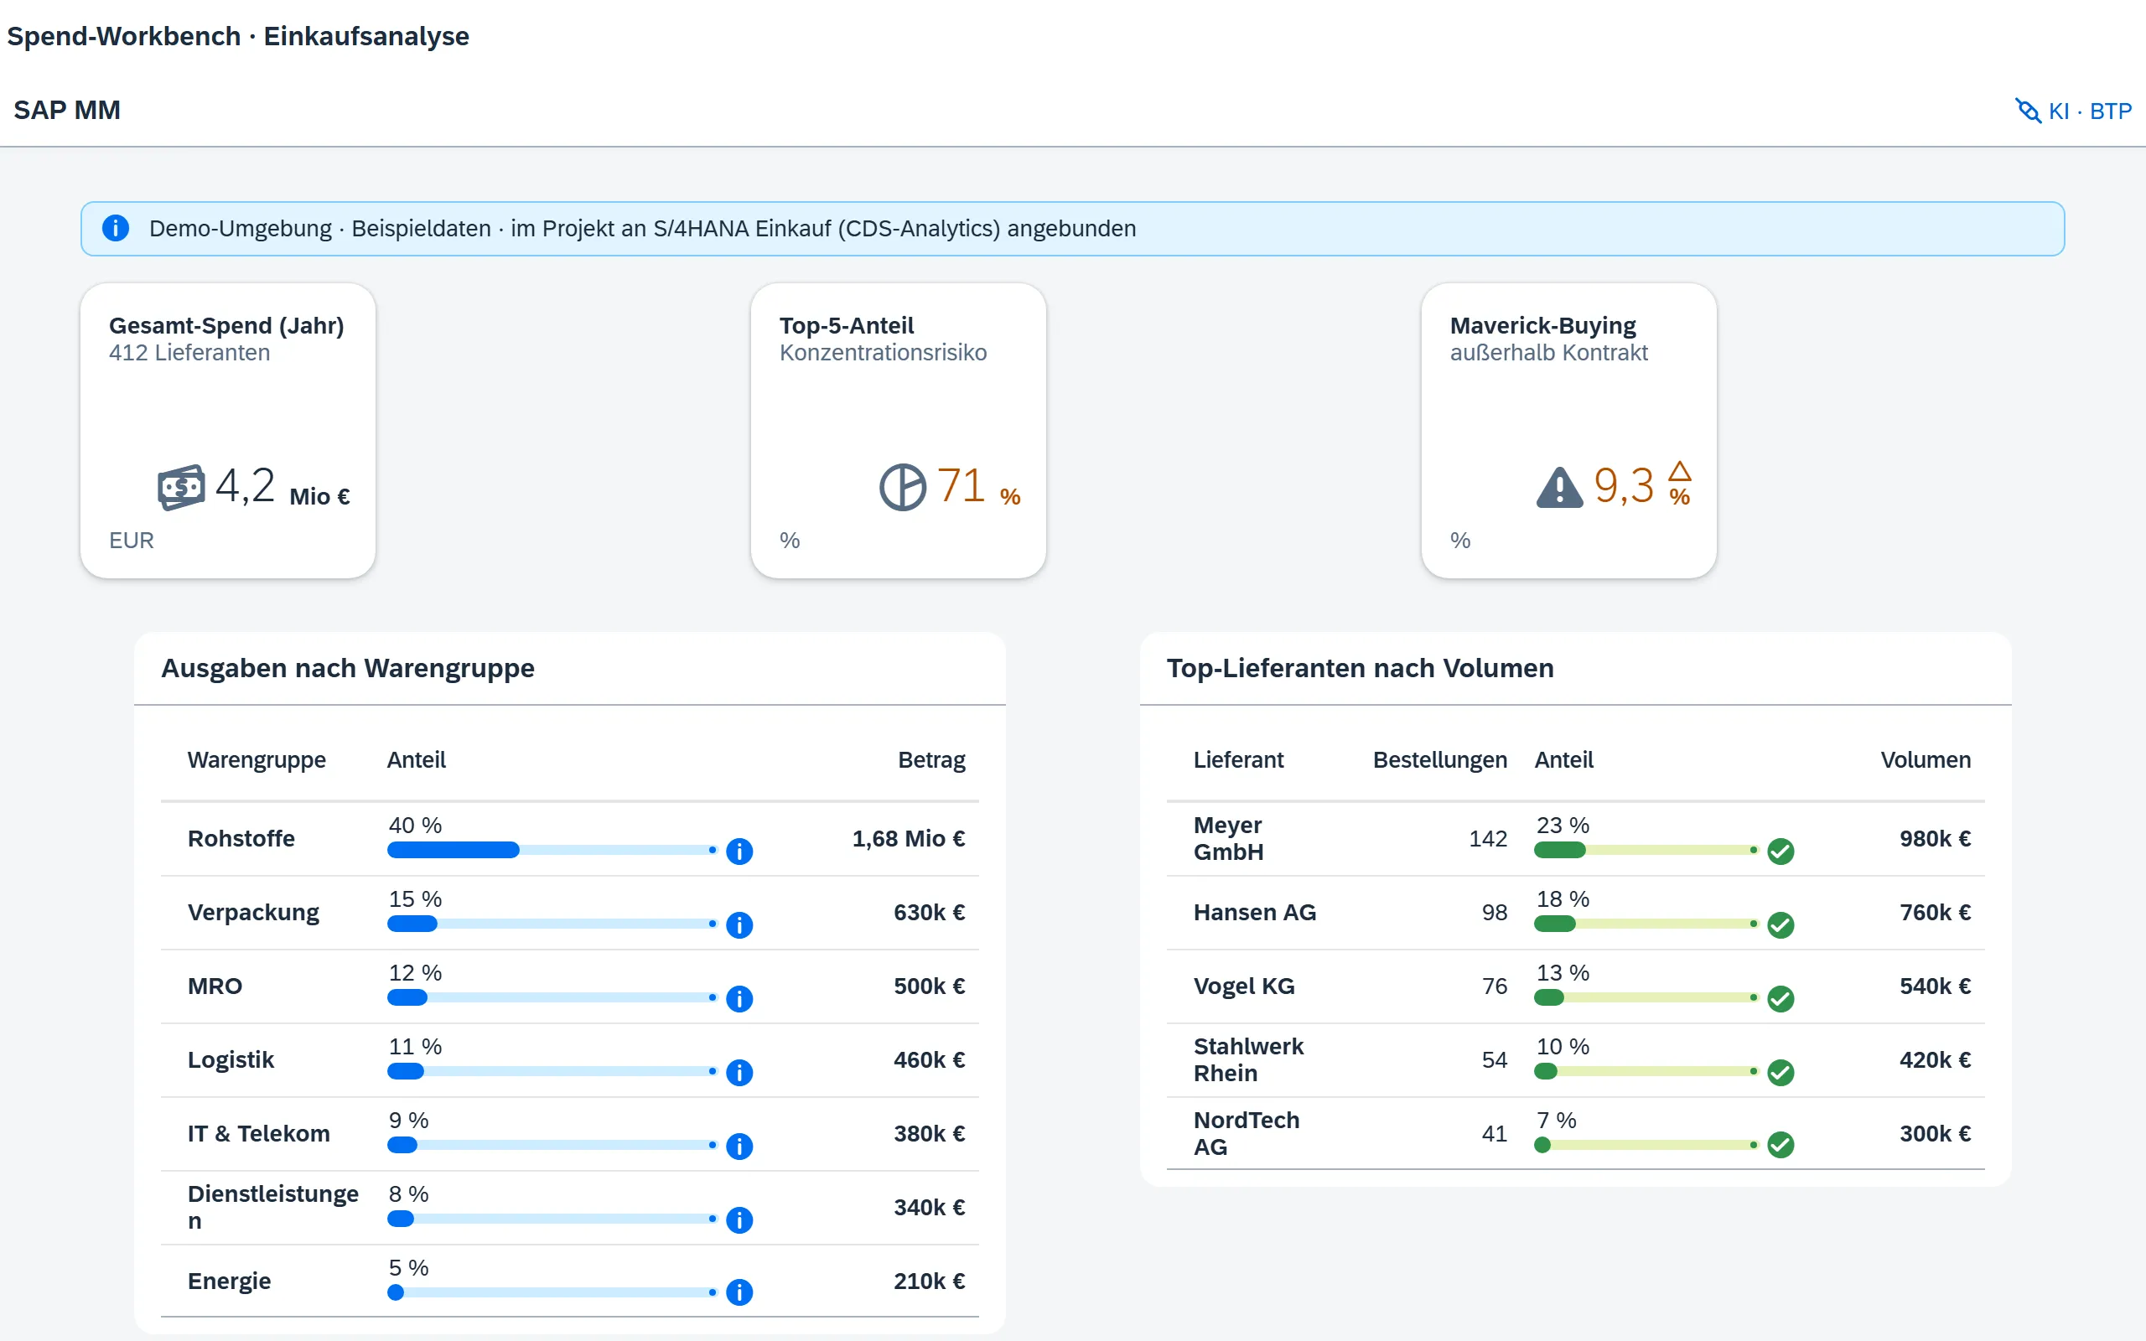Click the 500k € amount
The width and height of the screenshot is (2146, 1341).
(929, 986)
